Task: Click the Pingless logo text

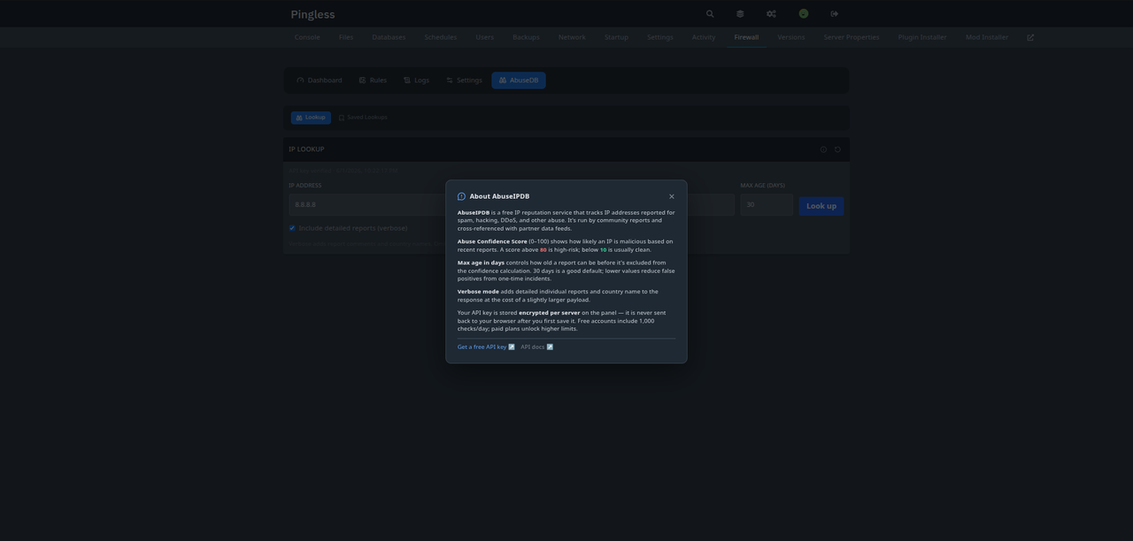Action: 312,14
